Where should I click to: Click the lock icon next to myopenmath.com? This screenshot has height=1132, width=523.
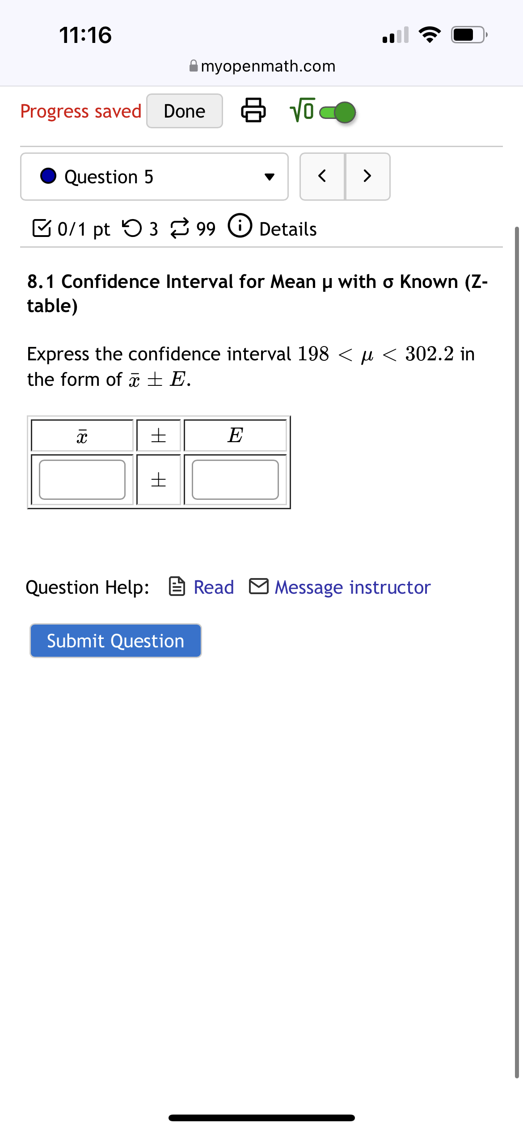pyautogui.click(x=193, y=65)
